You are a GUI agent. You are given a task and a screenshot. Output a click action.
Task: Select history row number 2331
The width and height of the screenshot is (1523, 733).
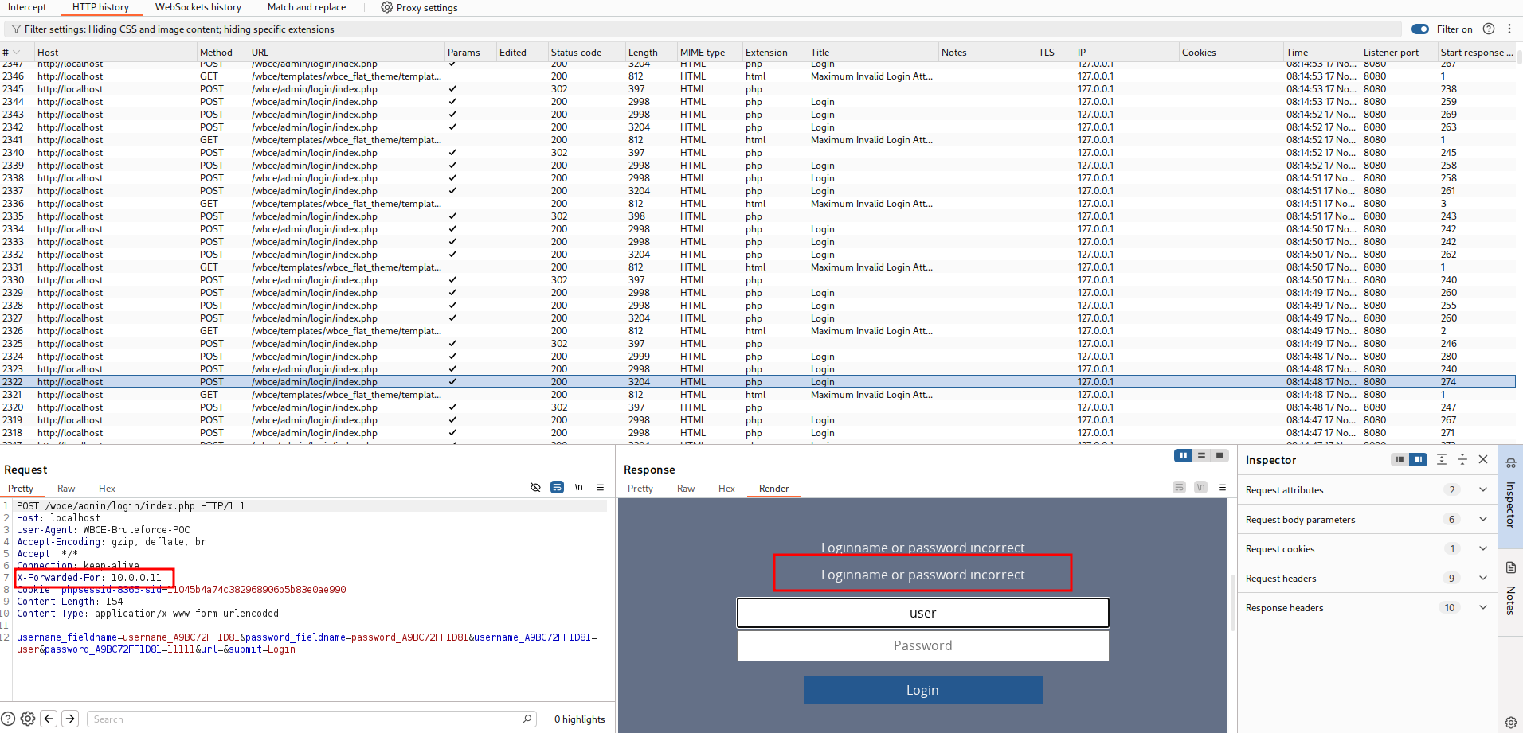coord(758,267)
